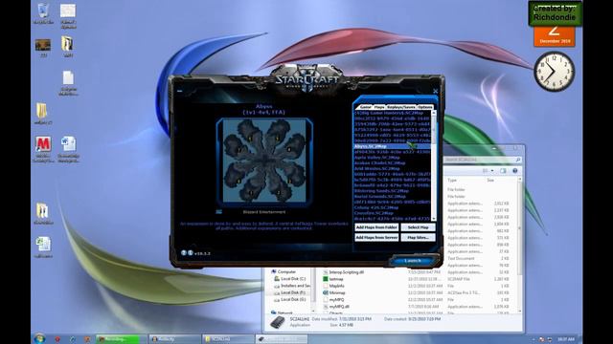Select myMPQ file in Explorer

point(336,299)
